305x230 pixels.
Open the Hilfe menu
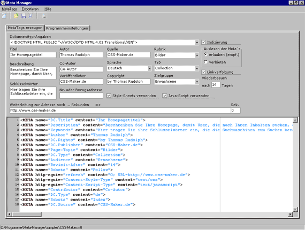[48, 9]
